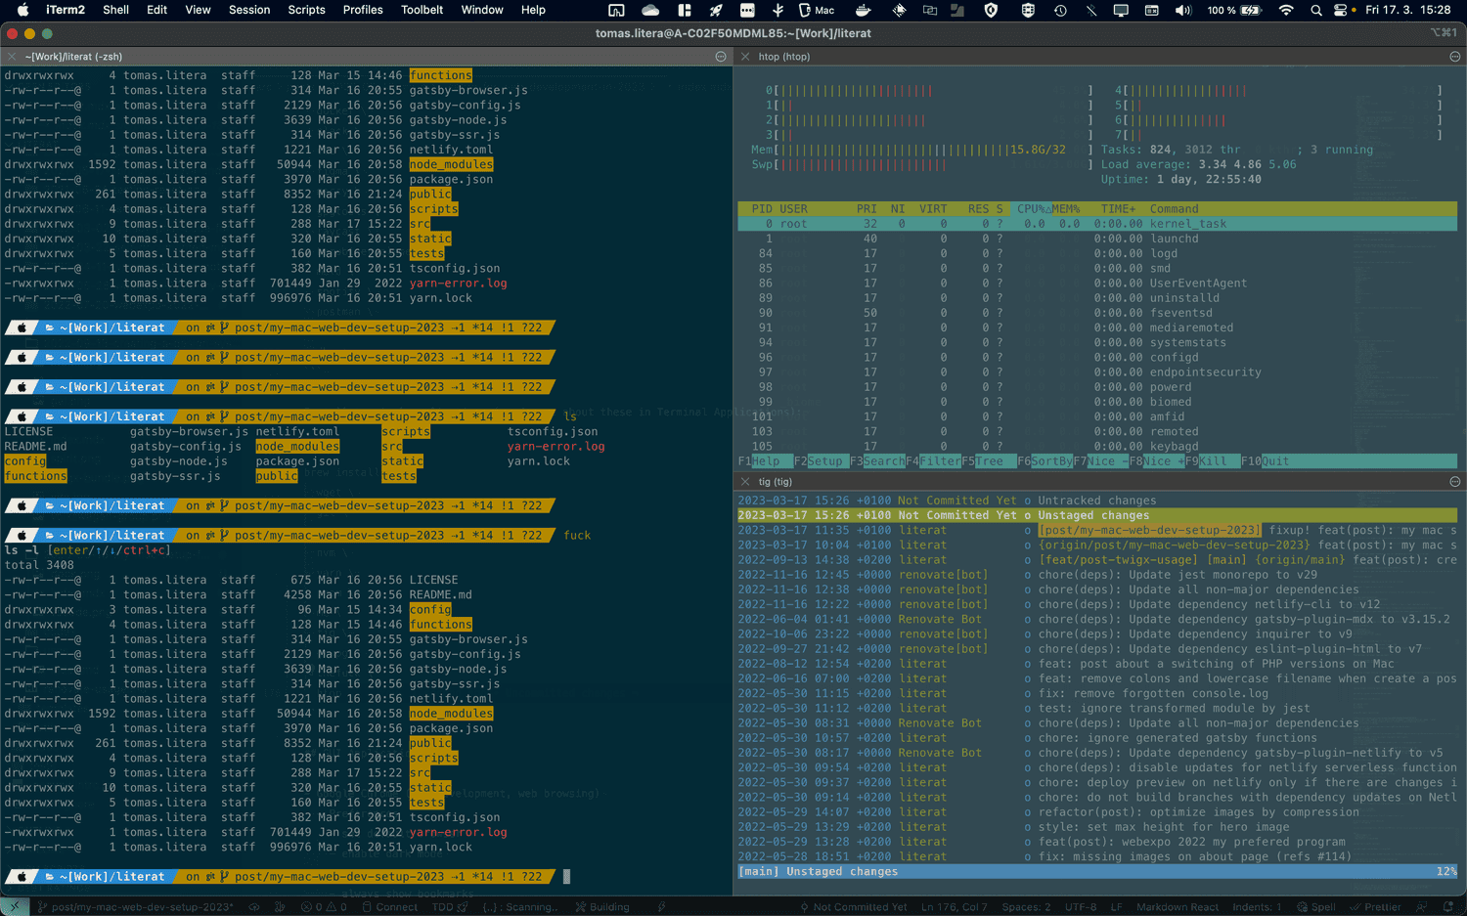This screenshot has width=1467, height=916.
Task: Click the [feat/post-twigx-usage] branch label
Action: (1118, 560)
